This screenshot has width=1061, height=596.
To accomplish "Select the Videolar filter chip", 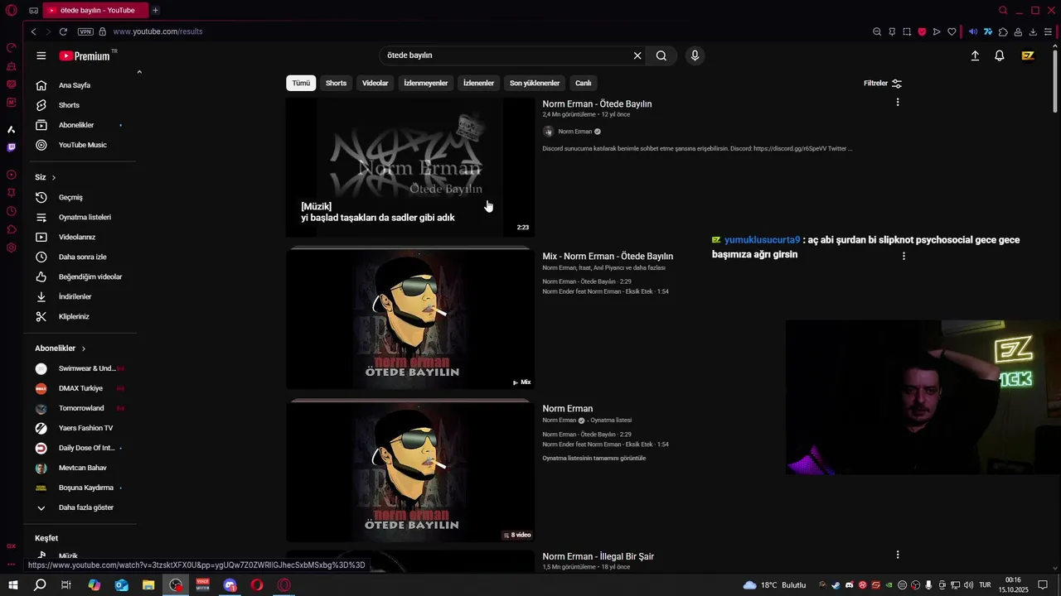I will pyautogui.click(x=375, y=83).
